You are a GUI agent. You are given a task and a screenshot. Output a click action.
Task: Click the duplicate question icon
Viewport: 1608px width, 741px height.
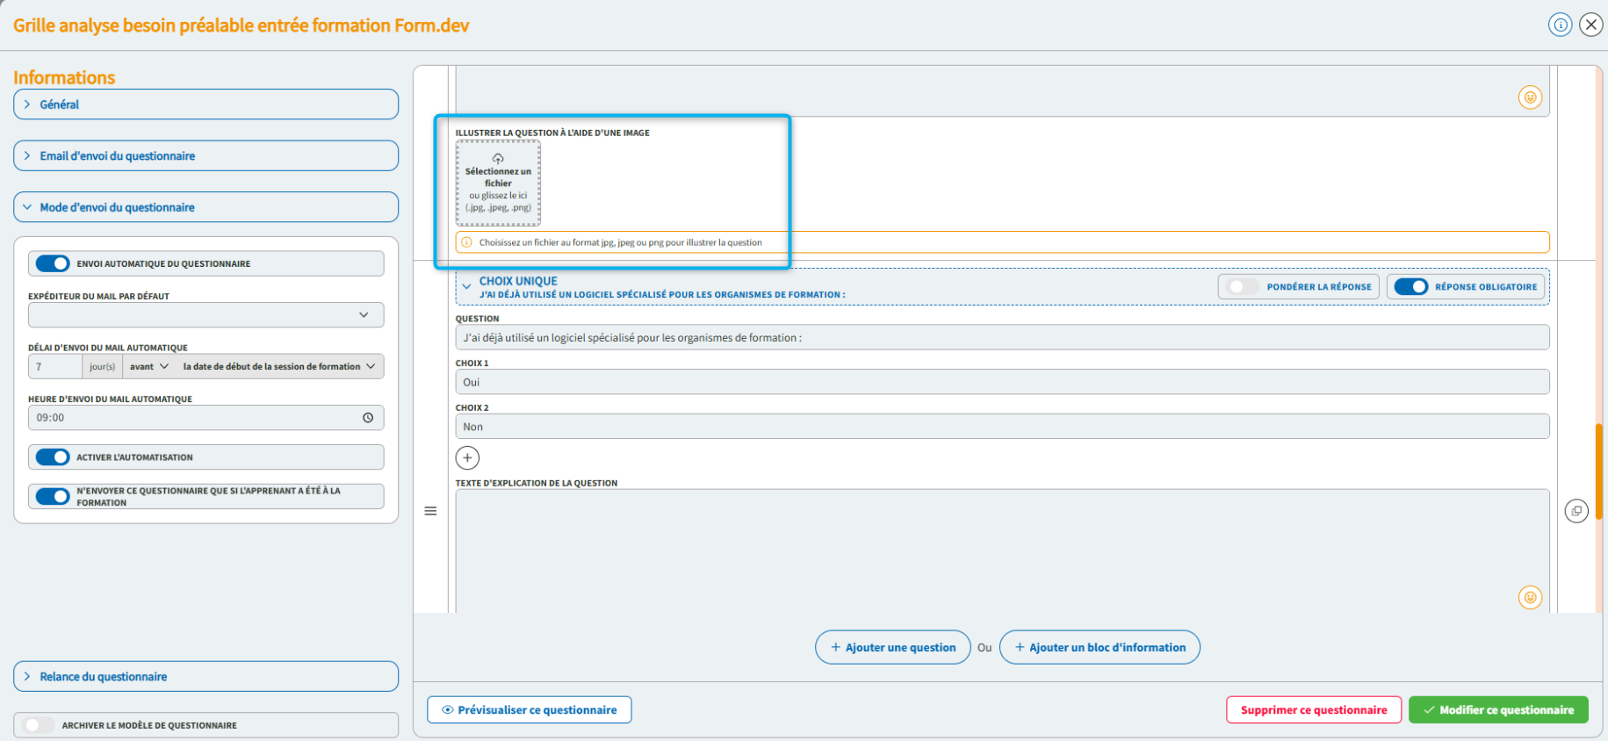(1576, 511)
